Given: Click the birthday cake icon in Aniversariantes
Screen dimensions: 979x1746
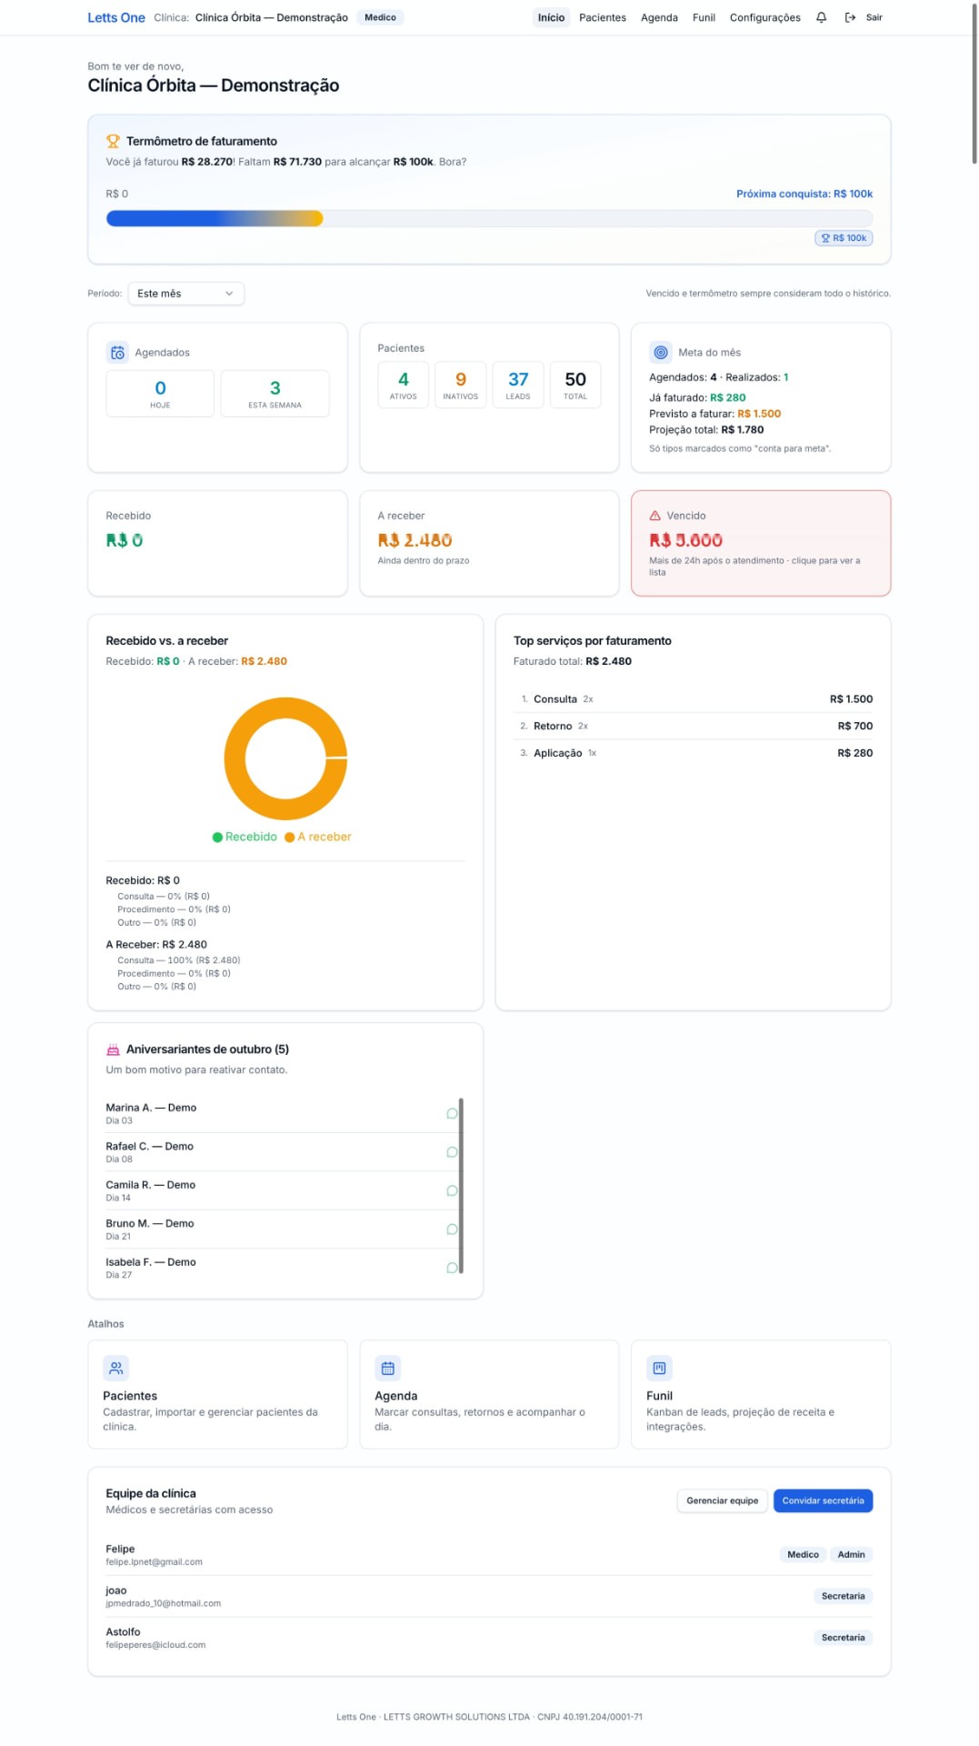Looking at the screenshot, I should point(113,1049).
